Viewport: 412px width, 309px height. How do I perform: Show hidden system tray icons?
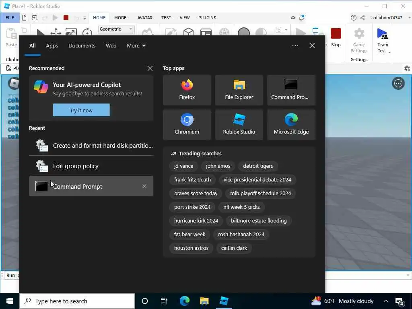click(386, 301)
